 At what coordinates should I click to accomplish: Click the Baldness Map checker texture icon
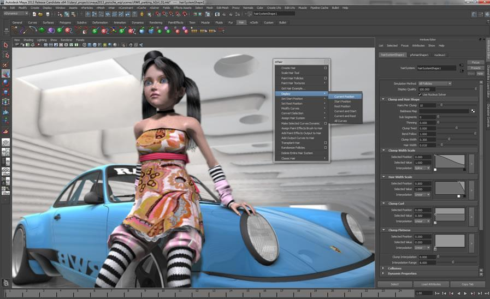click(x=473, y=111)
